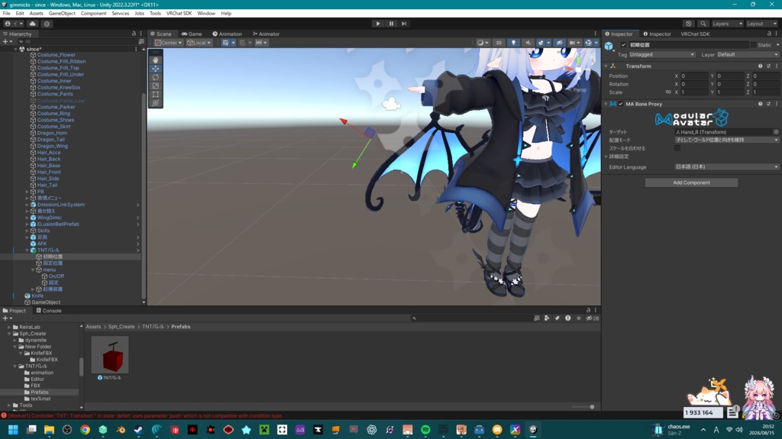Open the Editor Language dropdown
Image resolution: width=782 pixels, height=439 pixels.
click(x=727, y=166)
